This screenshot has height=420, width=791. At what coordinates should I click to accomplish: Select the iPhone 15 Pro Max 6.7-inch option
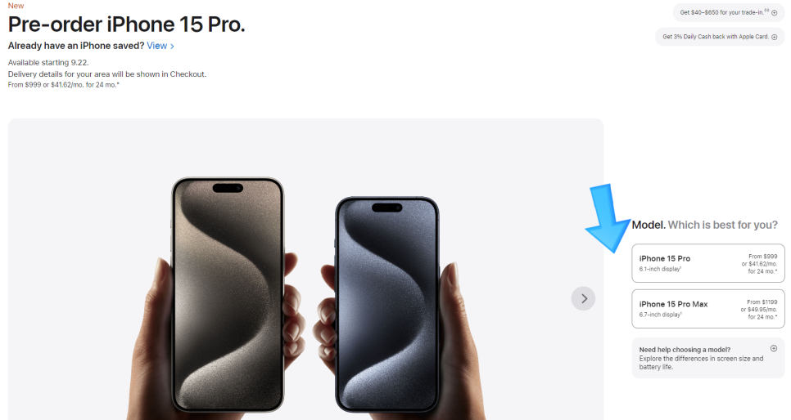(x=708, y=309)
